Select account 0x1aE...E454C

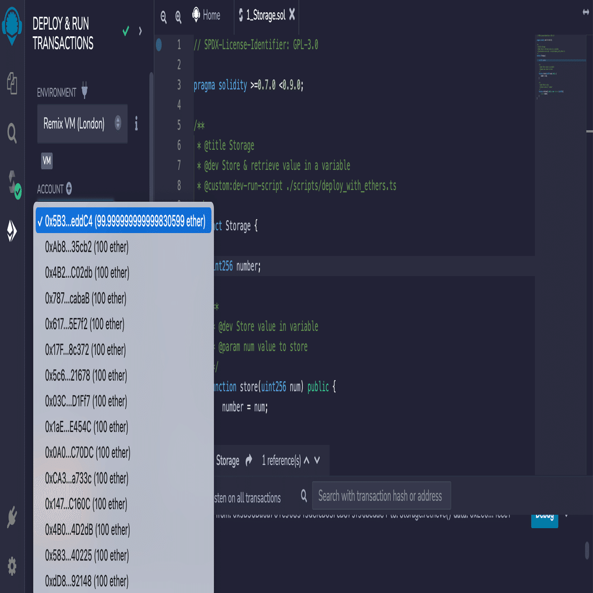(124, 427)
